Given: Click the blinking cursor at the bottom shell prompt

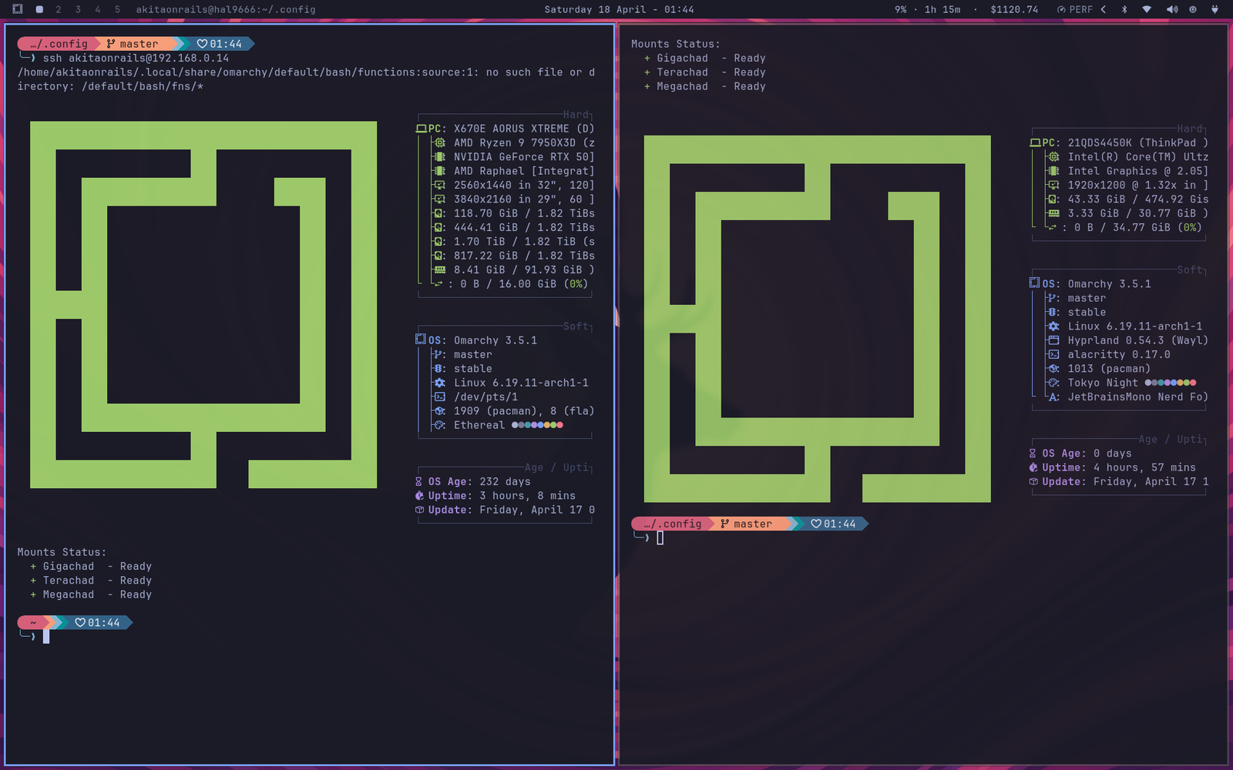Looking at the screenshot, I should [x=46, y=635].
